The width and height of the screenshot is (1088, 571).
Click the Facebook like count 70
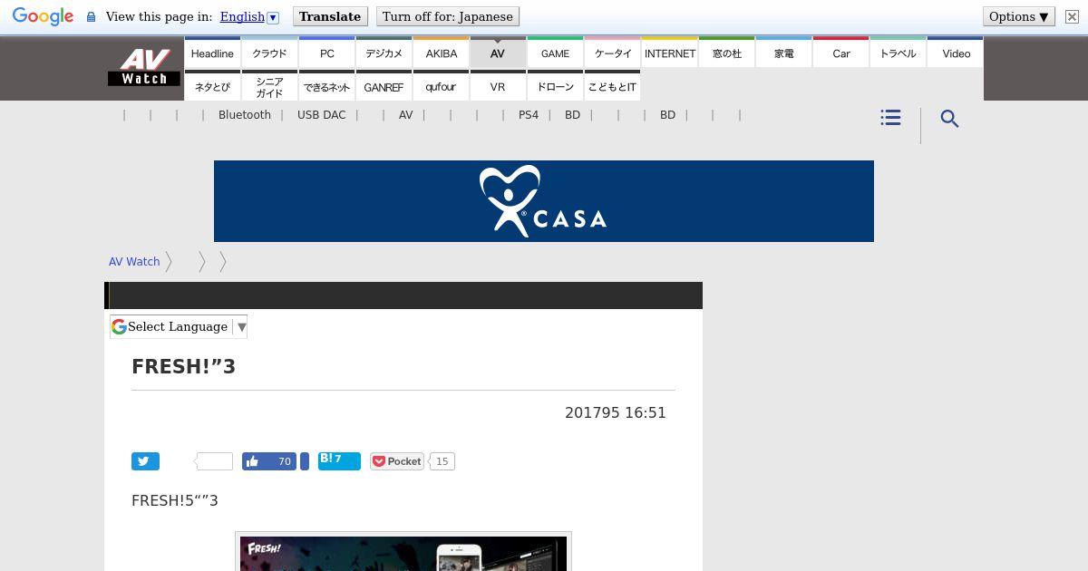pos(284,461)
